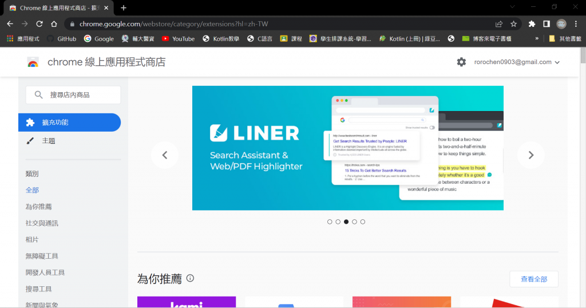Expand hidden bookmarks with » chevron

click(537, 38)
